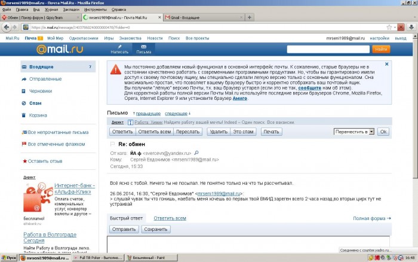Click the Сохранить save button

(x=156, y=229)
